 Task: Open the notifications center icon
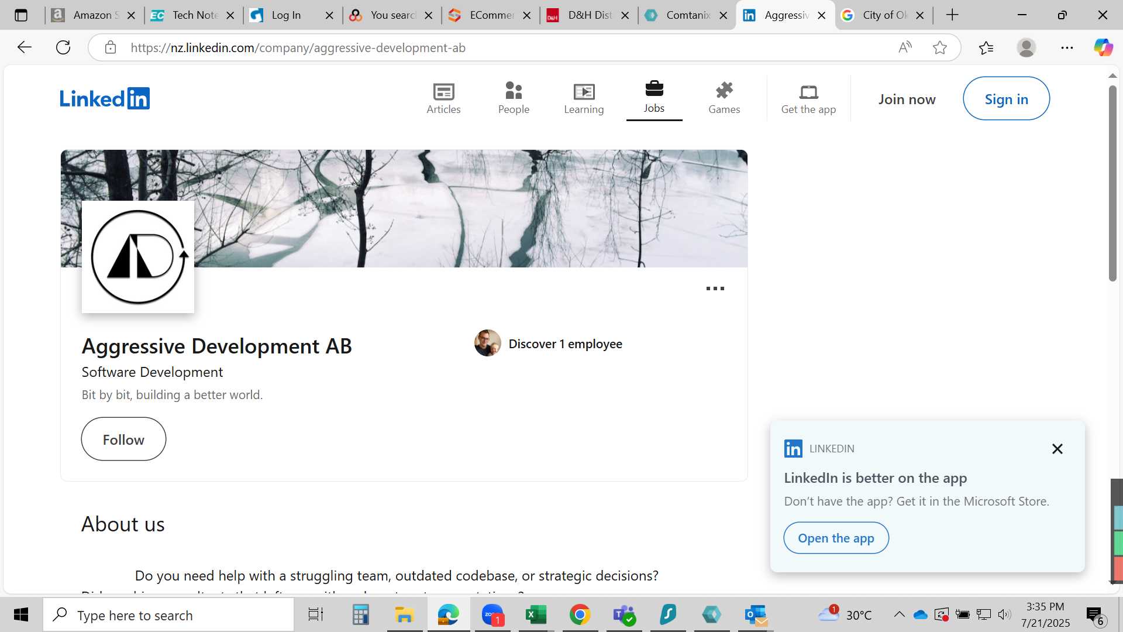(1095, 616)
